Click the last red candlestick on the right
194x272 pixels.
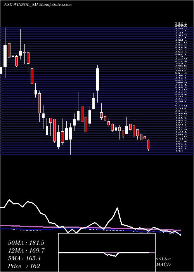click(x=148, y=145)
